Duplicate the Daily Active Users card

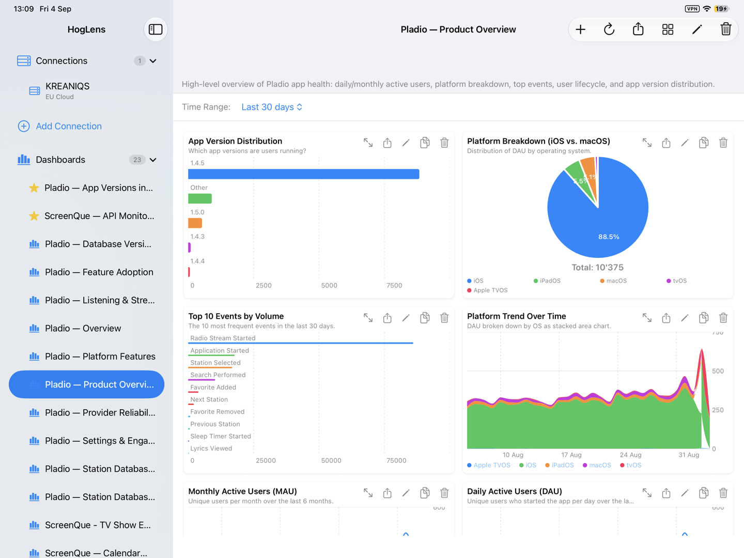click(x=704, y=493)
